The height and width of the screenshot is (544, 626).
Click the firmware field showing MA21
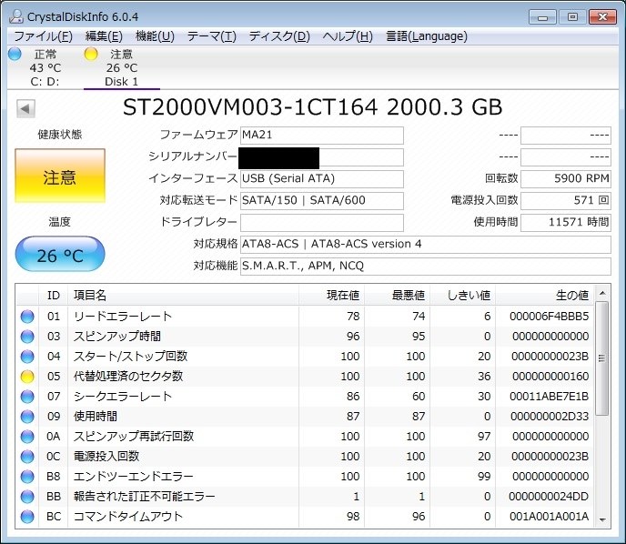322,136
